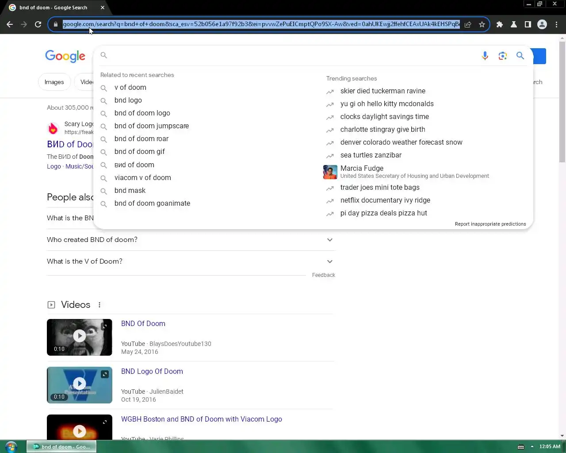Screen dimensions: 566x453
Task: Switch to Chrome taskbar button
Action: (x=61, y=446)
